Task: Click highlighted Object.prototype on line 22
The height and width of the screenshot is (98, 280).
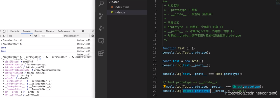Action: click(x=197, y=91)
